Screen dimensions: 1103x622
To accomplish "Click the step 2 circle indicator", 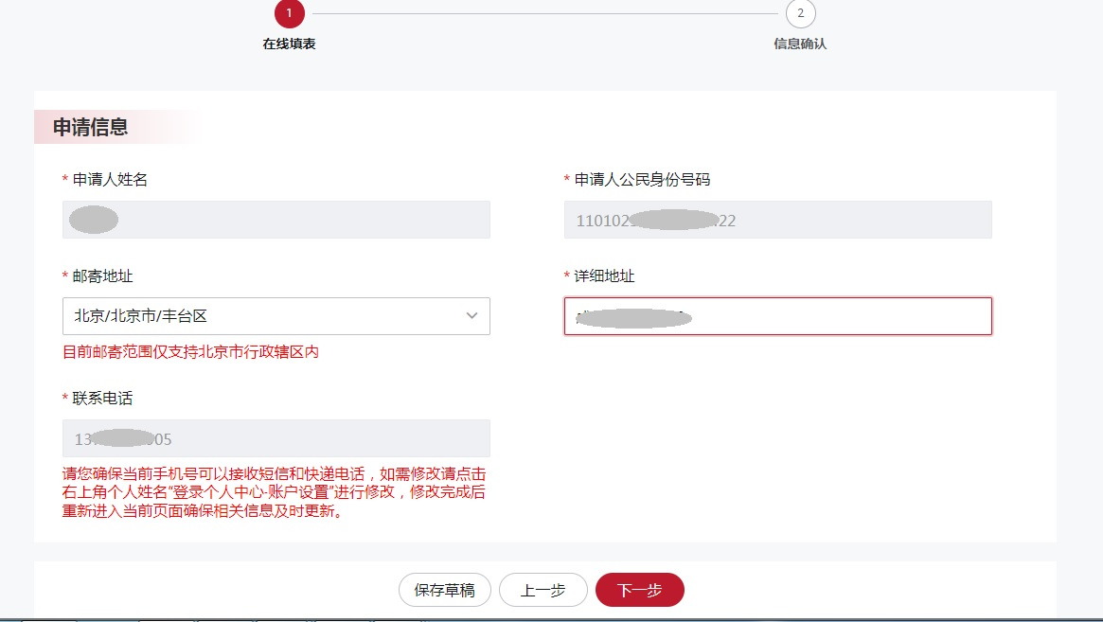I will (800, 13).
